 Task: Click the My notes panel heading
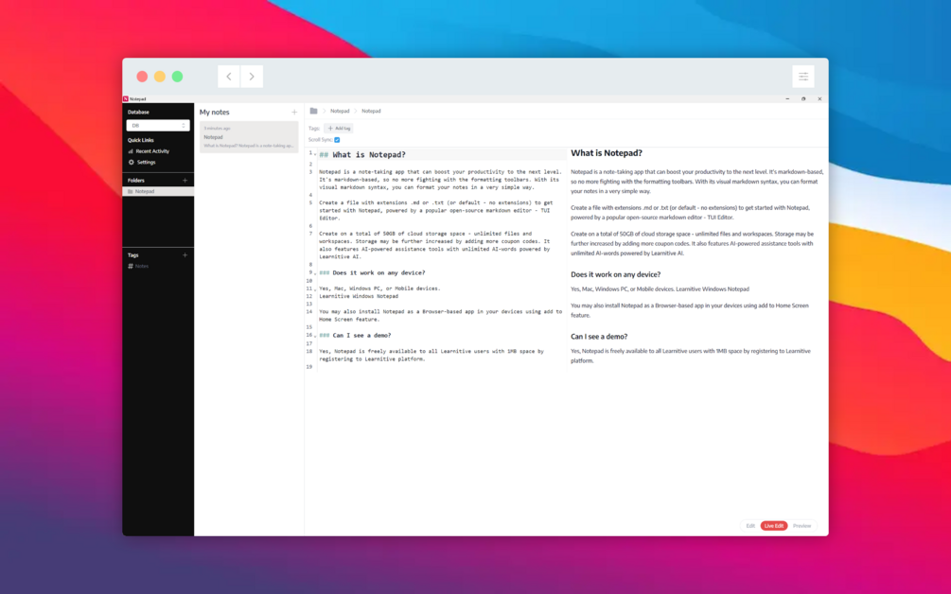tap(215, 113)
